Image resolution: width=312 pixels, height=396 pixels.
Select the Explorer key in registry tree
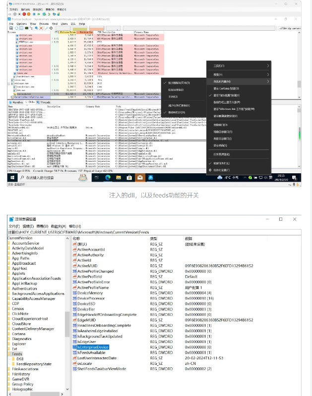[19, 344]
